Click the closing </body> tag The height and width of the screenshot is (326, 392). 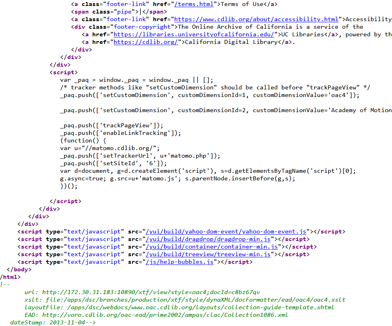point(19,270)
